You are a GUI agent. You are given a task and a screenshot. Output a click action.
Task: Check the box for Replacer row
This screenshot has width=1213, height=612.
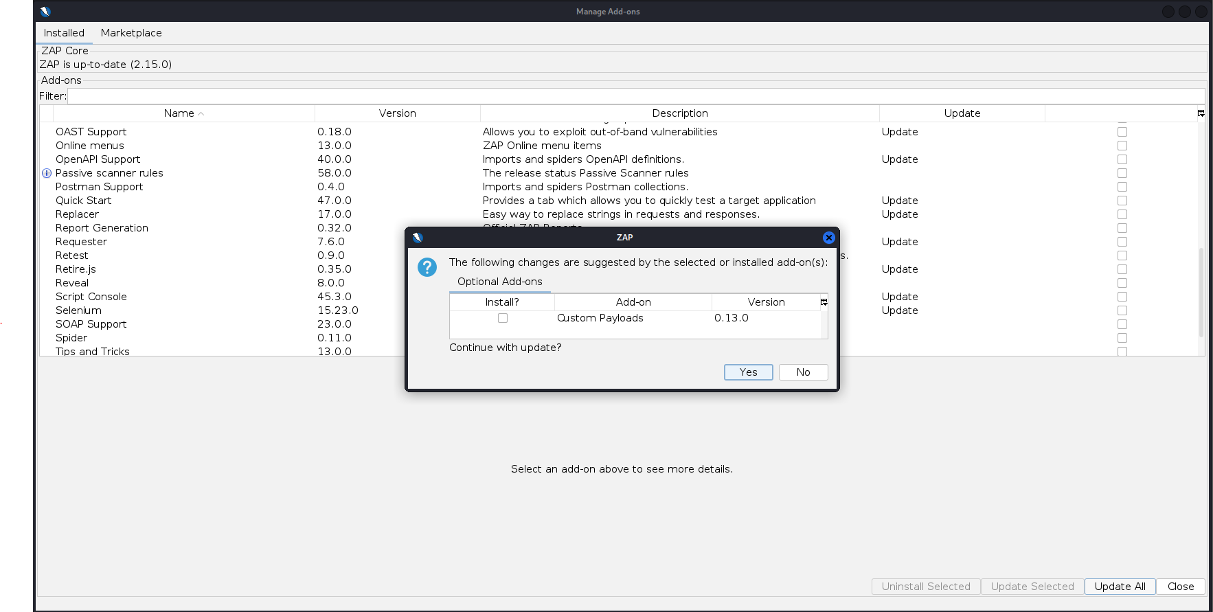[x=1122, y=214]
